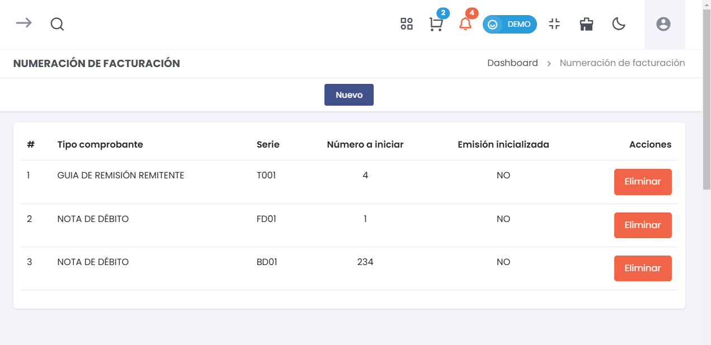Exit fullscreen using the compress icon
This screenshot has width=711, height=345.
point(554,24)
